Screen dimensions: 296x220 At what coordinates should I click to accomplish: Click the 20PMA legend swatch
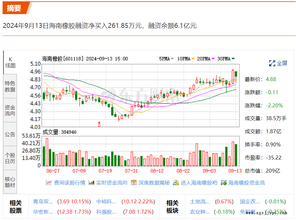(213, 59)
